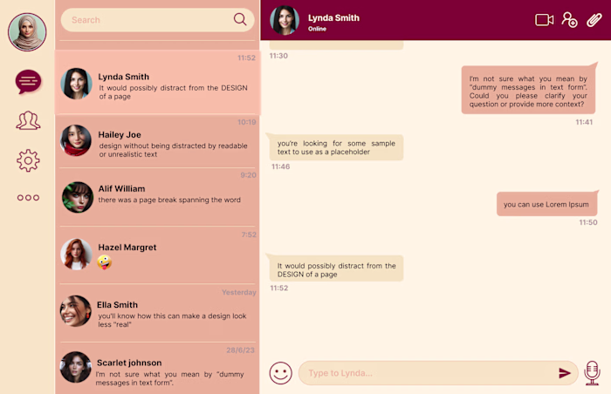This screenshot has width=611, height=394.
Task: Click the paperclip attach file icon
Action: tap(594, 20)
